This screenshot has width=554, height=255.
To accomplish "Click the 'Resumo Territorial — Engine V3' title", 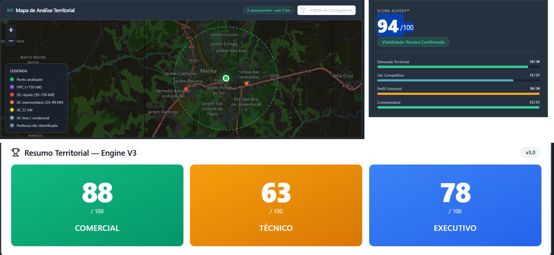I will (80, 153).
